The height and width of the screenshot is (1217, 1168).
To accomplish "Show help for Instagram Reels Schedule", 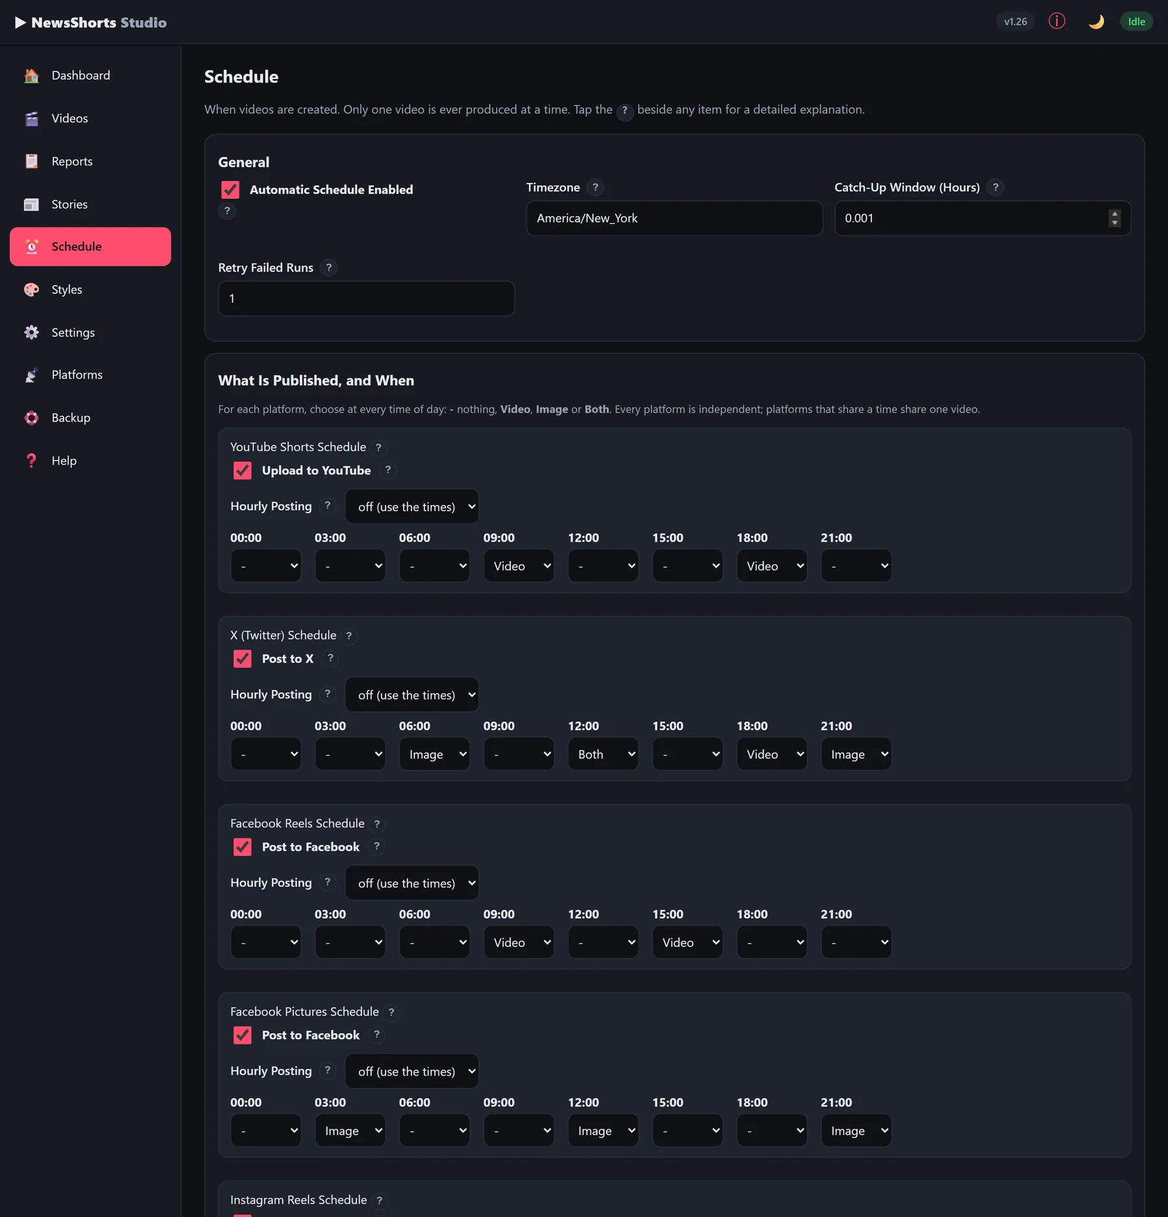I will click(379, 1200).
